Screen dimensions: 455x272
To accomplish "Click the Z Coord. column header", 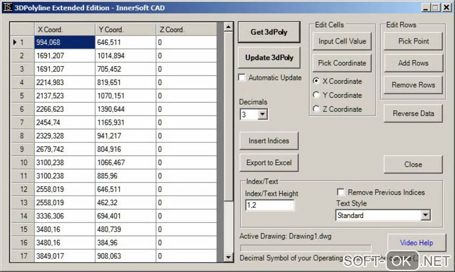I will click(186, 29).
